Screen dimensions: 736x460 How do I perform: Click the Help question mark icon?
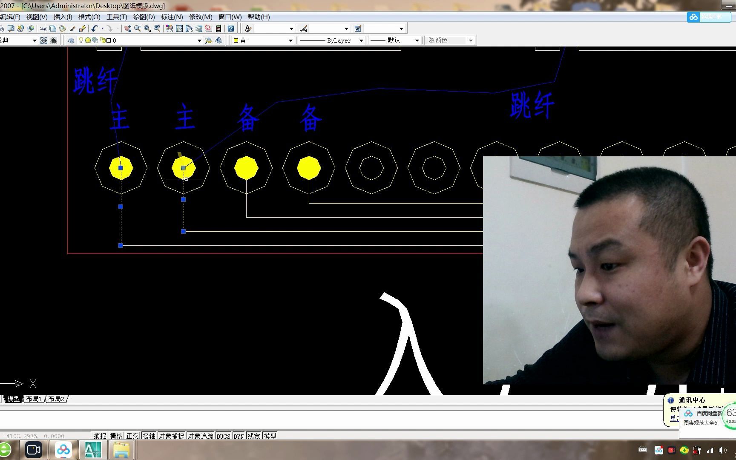[231, 29]
